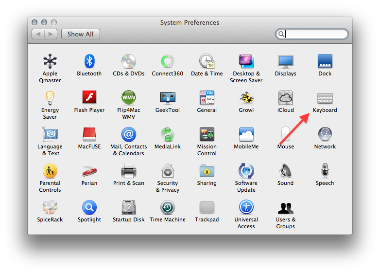Open the Perian preference pane
The width and height of the screenshot is (380, 273).
pos(89,171)
